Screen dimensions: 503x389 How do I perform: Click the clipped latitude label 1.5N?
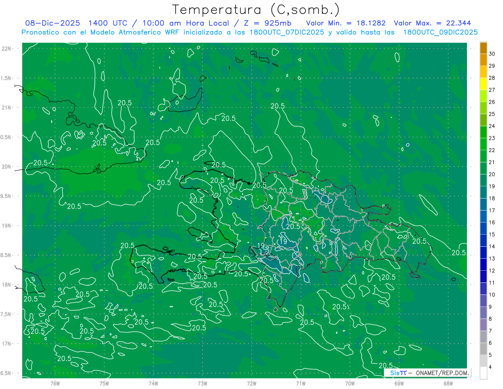coord(6,78)
